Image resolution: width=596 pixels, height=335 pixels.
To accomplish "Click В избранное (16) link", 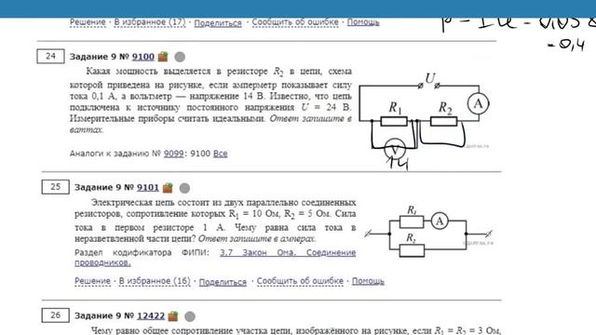I will (x=155, y=281).
